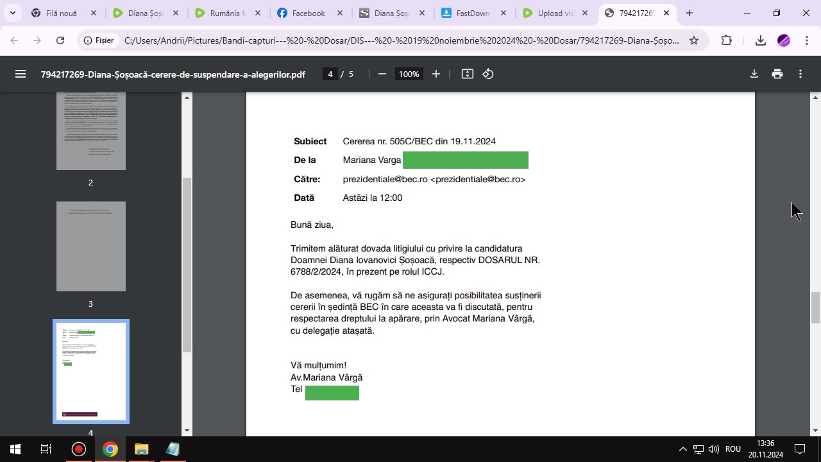Switch to the first Diana Șoșoacă tab
This screenshot has height=462, width=821.
(x=147, y=13)
